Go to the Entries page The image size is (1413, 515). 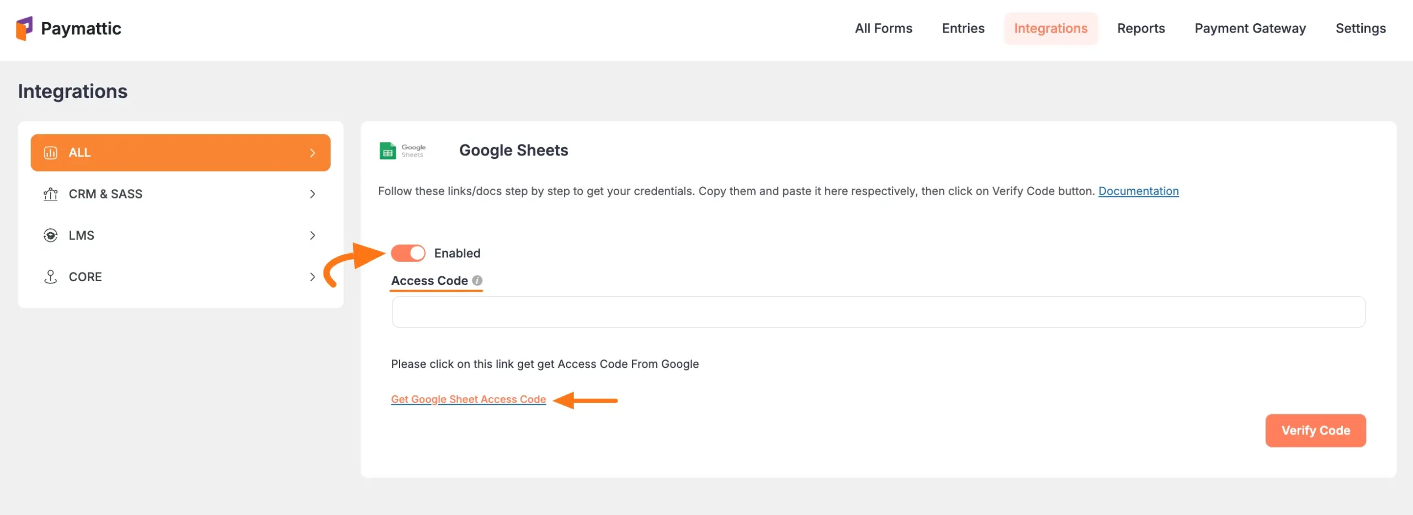pos(963,29)
